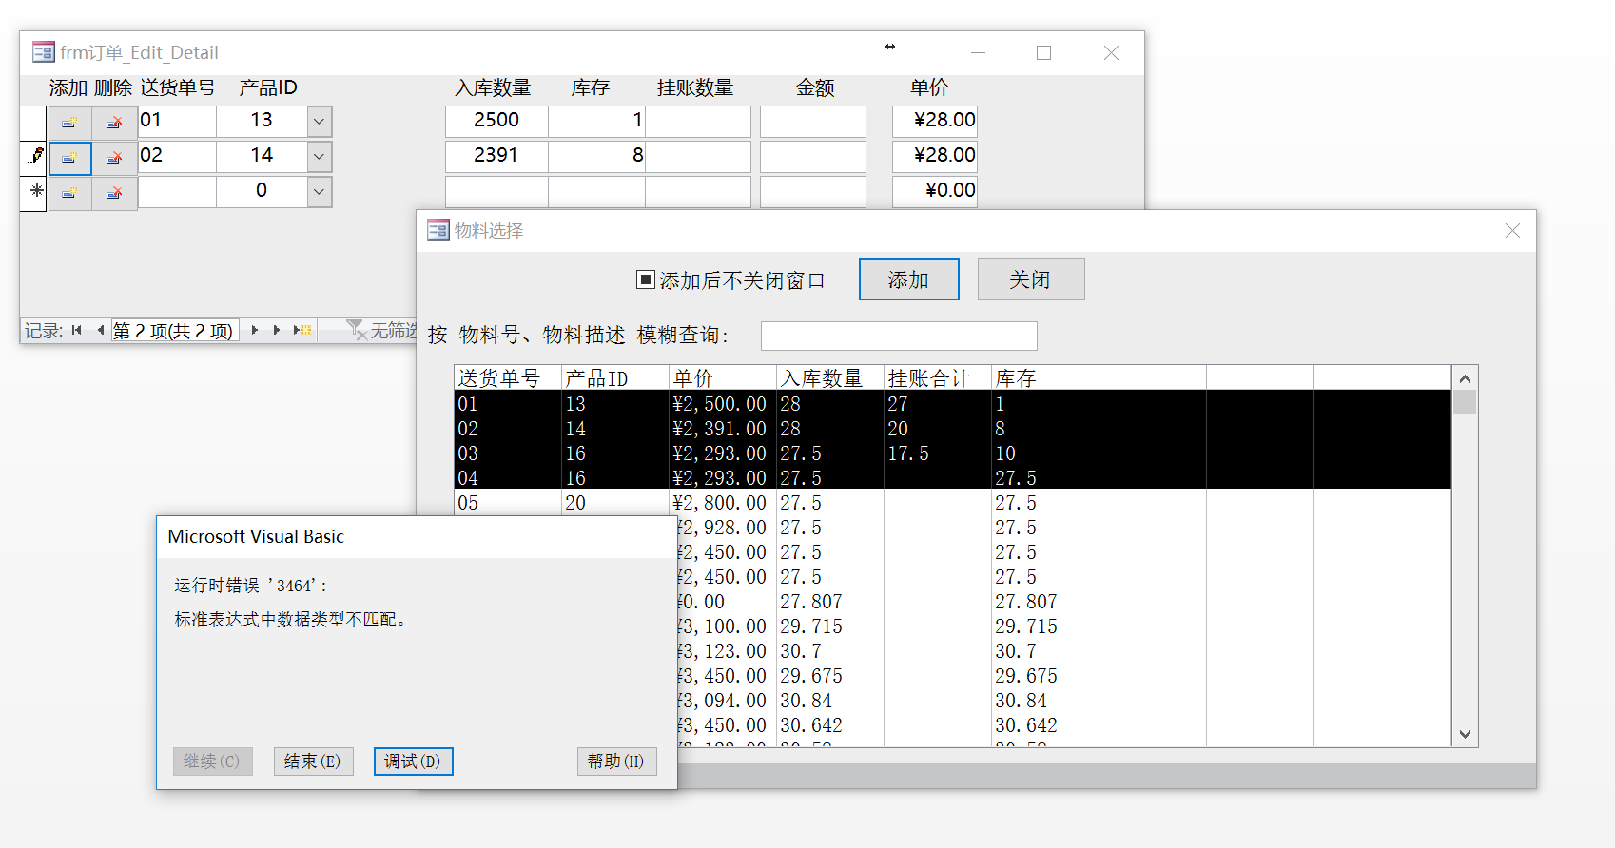The image size is (1615, 848).
Task: Click 调试(D) button in error dialog
Action: pos(413,761)
